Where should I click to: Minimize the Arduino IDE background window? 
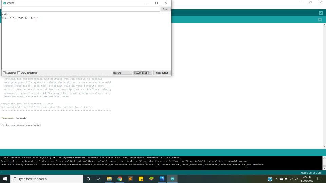(301, 2)
